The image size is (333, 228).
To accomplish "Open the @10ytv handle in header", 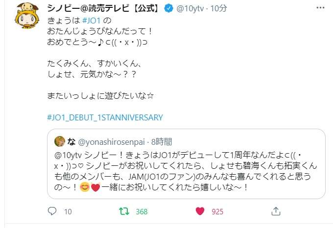I will click(x=190, y=8).
